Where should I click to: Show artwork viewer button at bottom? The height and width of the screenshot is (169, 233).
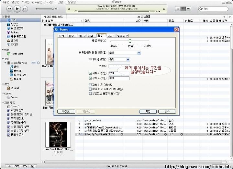pos(33,166)
